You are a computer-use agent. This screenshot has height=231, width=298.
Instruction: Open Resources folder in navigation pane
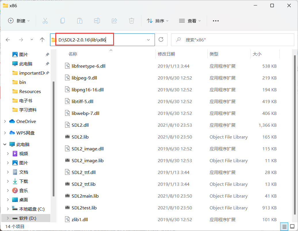click(x=30, y=91)
